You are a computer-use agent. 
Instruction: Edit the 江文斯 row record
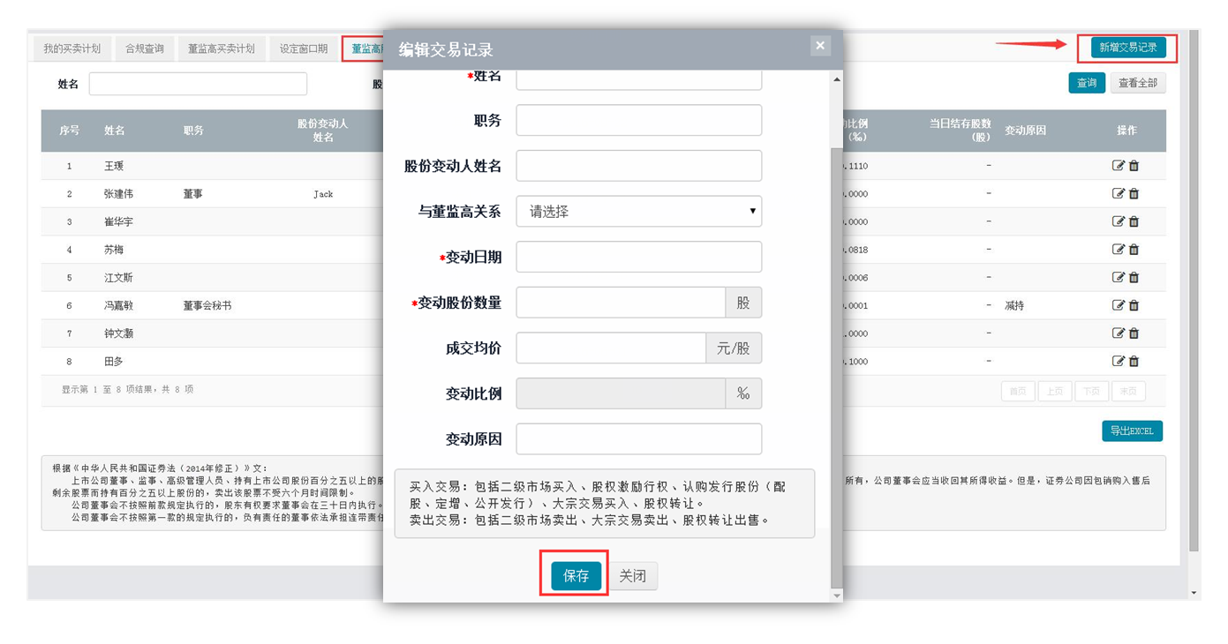(1119, 277)
